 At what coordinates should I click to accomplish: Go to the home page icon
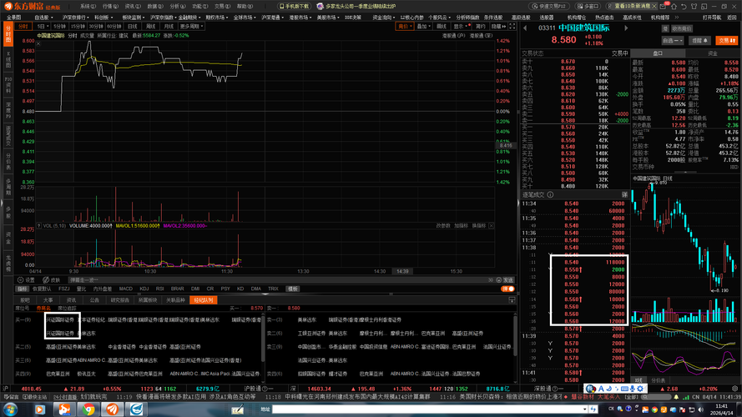(674, 6)
